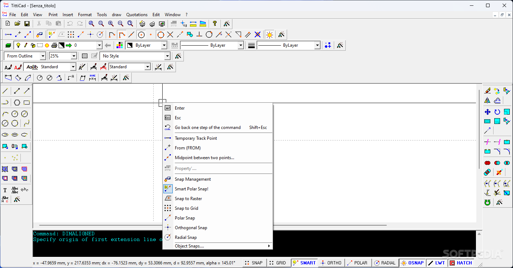
Task: Toggle RADIAL mode in the status bar
Action: (385, 263)
